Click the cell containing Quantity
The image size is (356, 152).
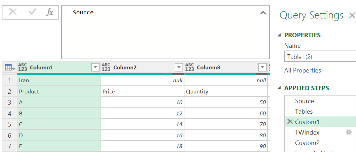226,91
